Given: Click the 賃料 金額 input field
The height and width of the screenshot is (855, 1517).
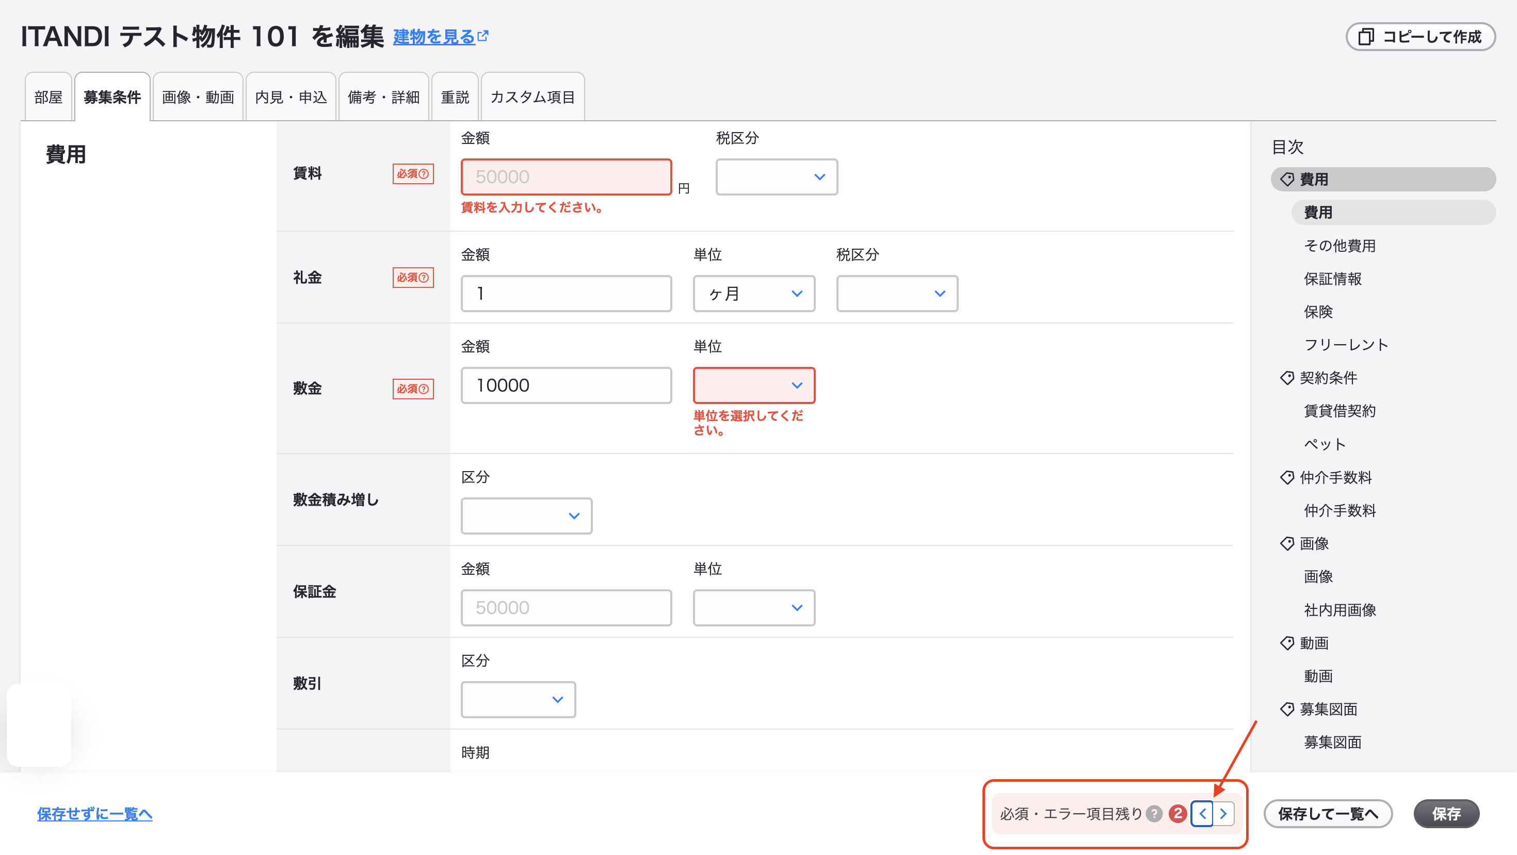Looking at the screenshot, I should coord(566,176).
